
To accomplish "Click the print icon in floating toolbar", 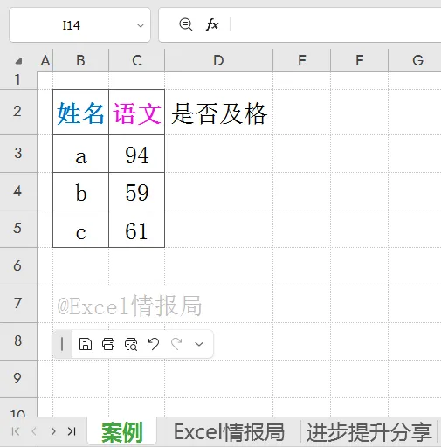I will tap(108, 344).
